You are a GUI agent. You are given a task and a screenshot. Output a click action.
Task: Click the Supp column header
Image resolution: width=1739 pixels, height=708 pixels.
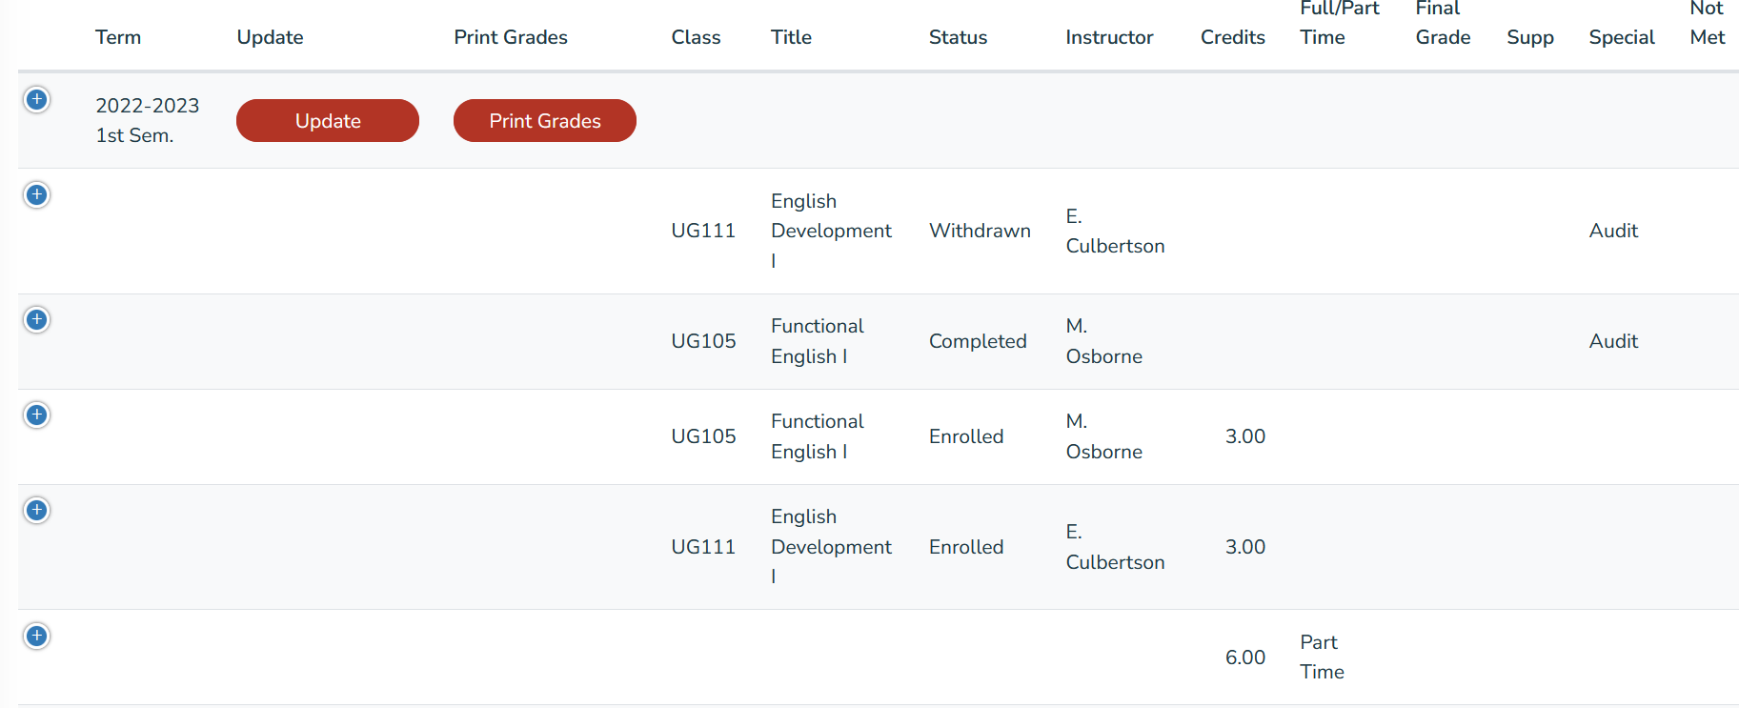(1530, 37)
